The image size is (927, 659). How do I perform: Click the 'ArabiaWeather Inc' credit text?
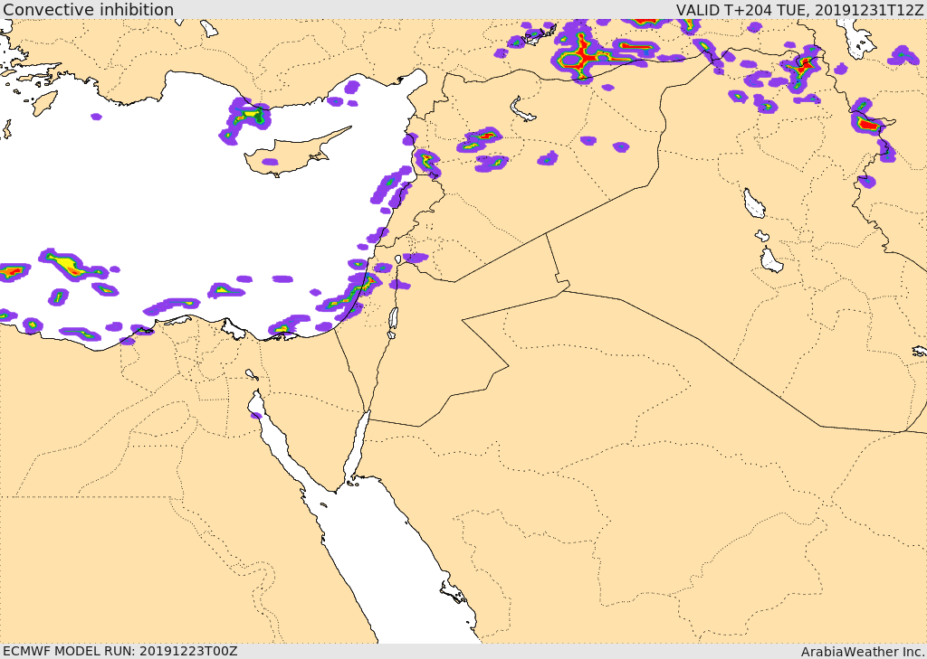(863, 652)
